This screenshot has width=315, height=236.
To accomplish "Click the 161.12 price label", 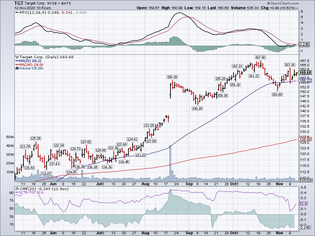I will coord(254,76).
